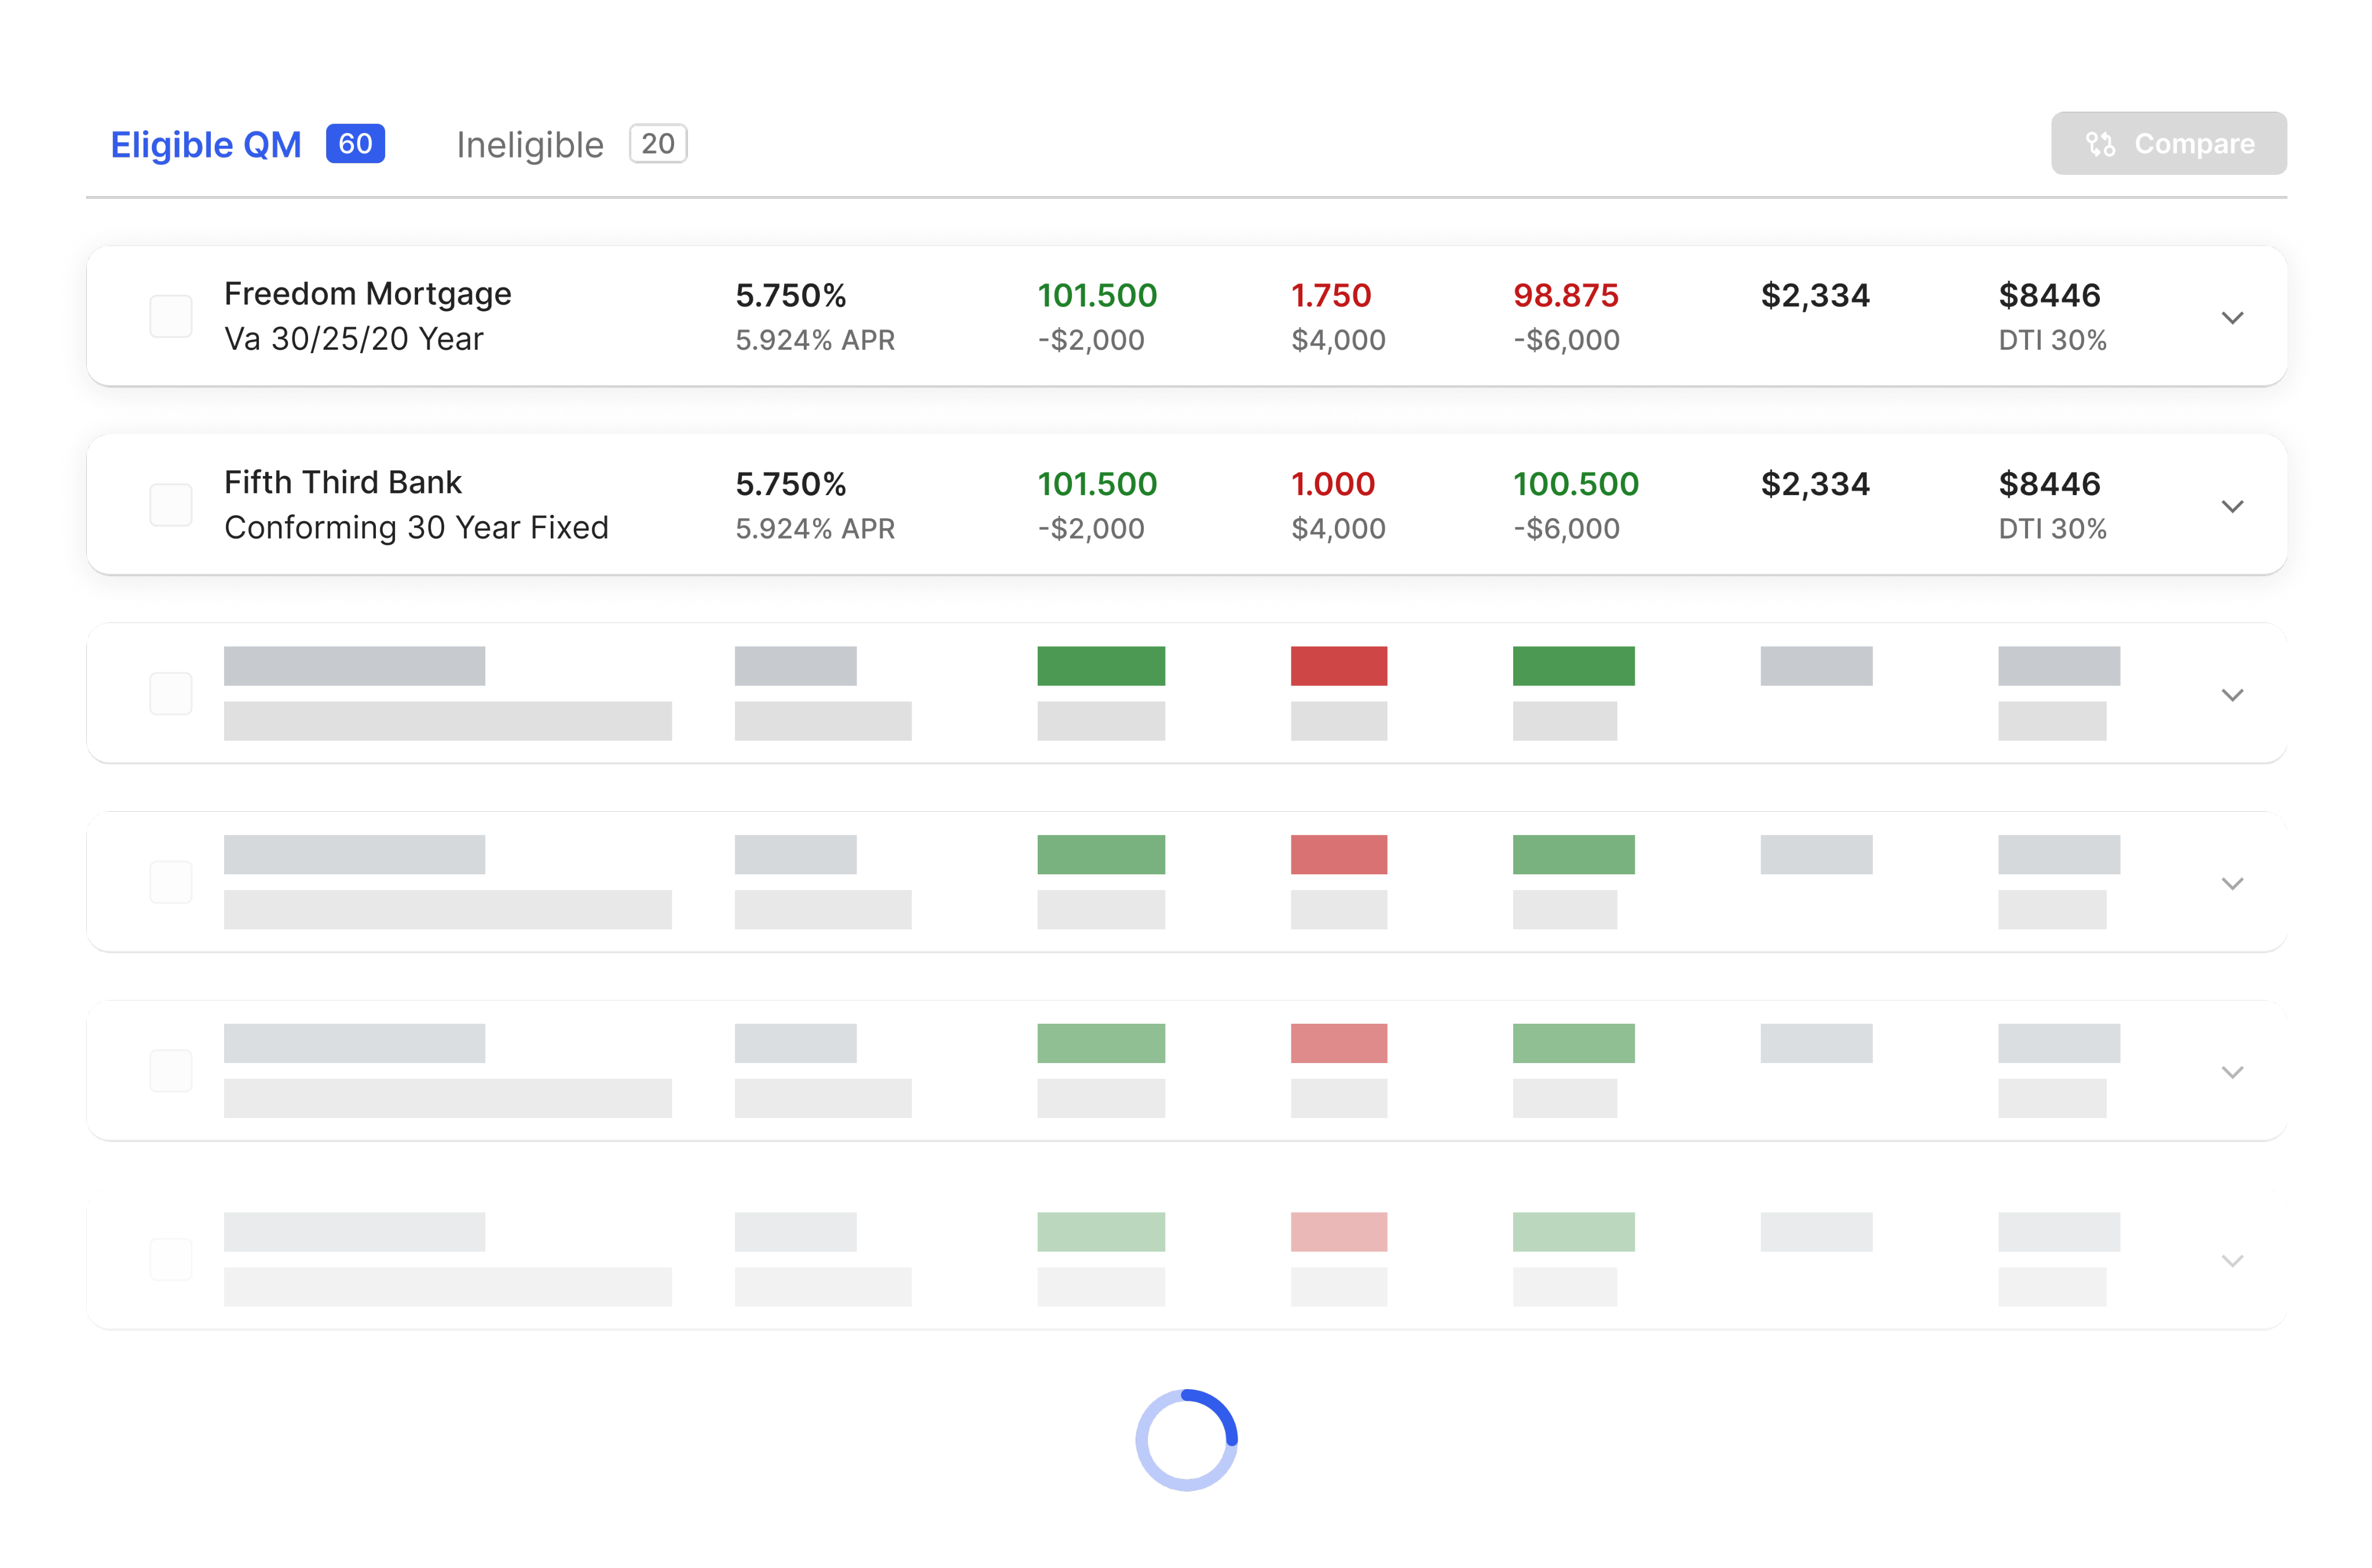Click the 60 count badge
Image resolution: width=2372 pixels, height=1568 pixels.
tap(355, 144)
